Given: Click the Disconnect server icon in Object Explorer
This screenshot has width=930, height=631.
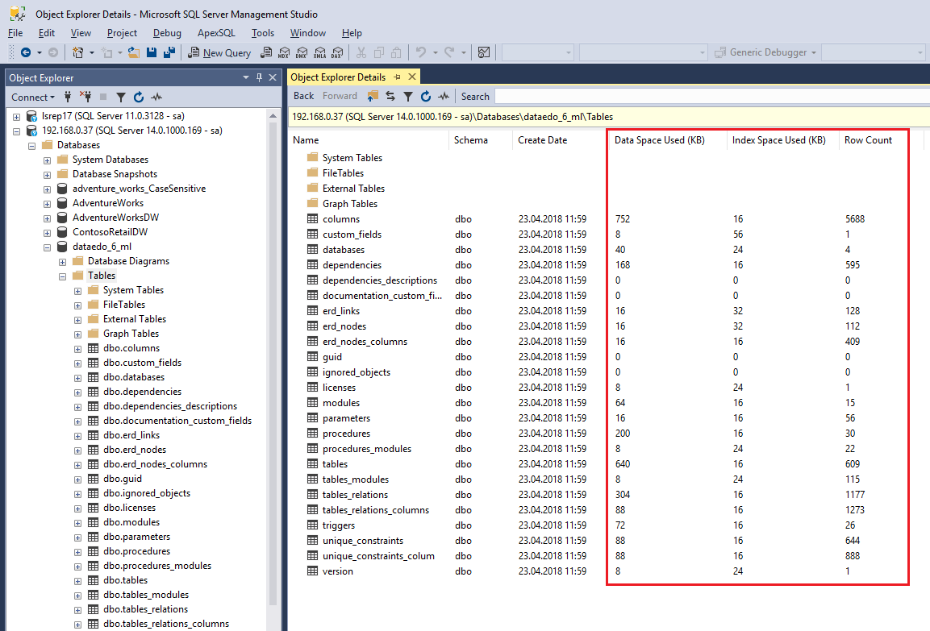Looking at the screenshot, I should click(86, 97).
